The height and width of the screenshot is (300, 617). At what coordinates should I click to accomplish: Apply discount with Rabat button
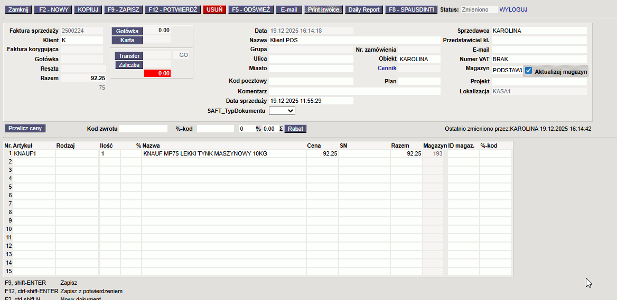[x=295, y=129]
